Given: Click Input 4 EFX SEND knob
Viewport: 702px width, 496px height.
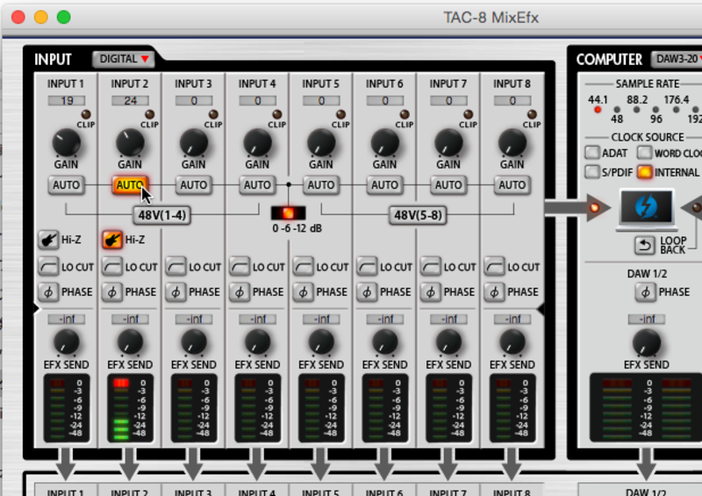Looking at the screenshot, I should pyautogui.click(x=257, y=341).
